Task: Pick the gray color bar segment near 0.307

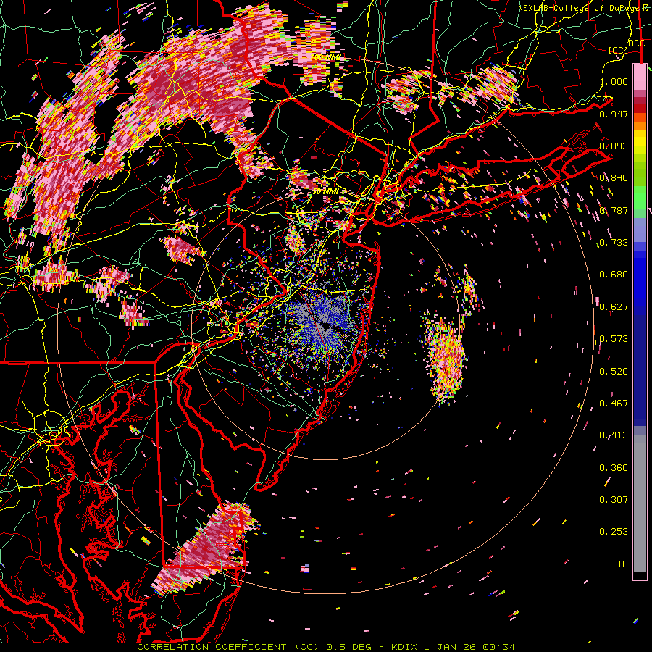Action: point(640,503)
